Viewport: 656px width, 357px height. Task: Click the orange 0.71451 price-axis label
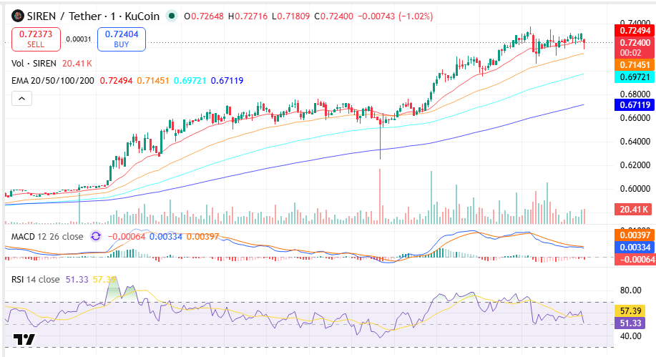(635, 65)
